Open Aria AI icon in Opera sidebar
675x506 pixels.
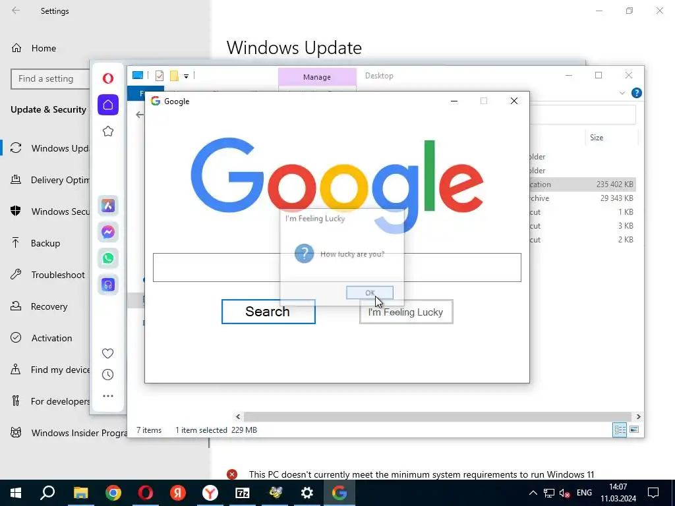click(x=108, y=206)
